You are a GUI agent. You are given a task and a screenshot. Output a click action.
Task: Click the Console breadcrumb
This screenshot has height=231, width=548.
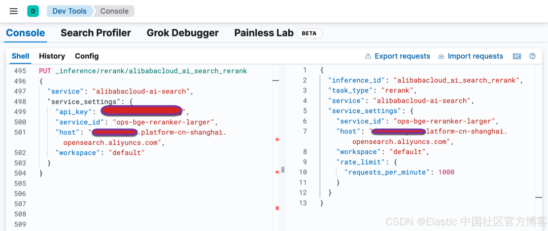(114, 11)
